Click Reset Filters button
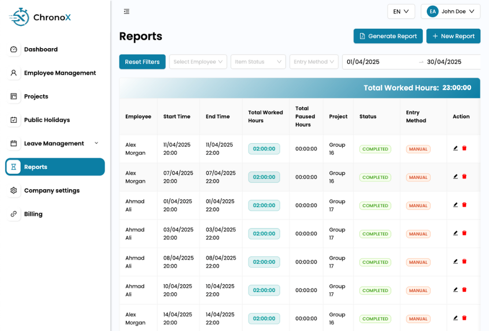This screenshot has height=331, width=489. click(x=142, y=62)
